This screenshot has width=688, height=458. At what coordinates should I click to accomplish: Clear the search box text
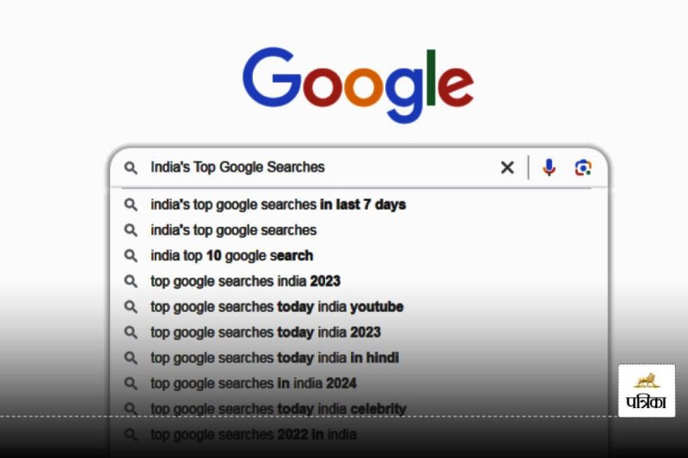pos(507,168)
